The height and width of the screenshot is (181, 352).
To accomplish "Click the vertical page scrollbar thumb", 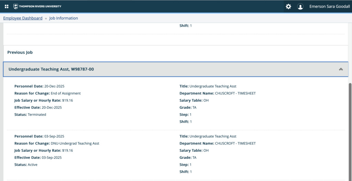I will click(350, 131).
